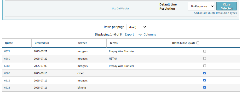Click the date 2025-07-21
Viewport: 242px width, 94px height.
tap(41, 51)
